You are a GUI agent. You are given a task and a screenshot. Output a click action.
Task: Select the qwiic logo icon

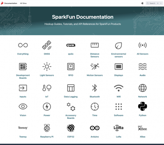coord(71,45)
